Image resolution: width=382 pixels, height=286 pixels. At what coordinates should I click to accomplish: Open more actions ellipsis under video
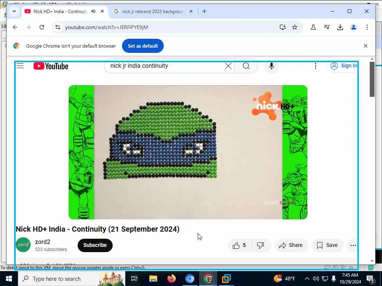353,245
